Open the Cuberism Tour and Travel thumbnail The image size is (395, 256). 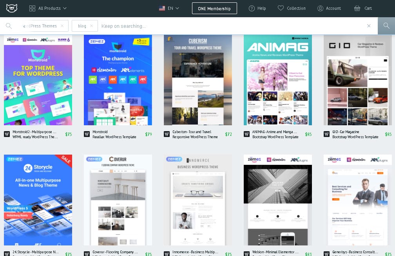[x=197, y=80]
